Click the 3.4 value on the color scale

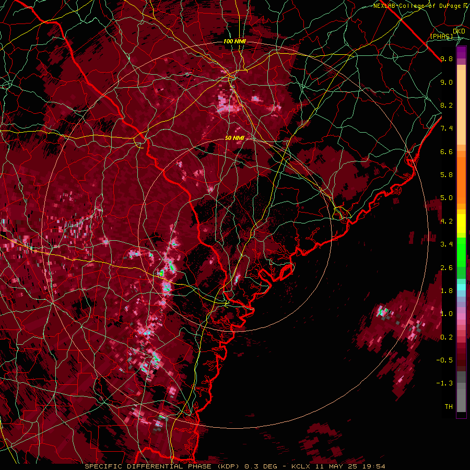click(446, 244)
